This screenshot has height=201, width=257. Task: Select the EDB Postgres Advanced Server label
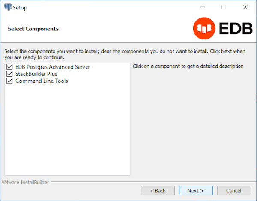[53, 67]
